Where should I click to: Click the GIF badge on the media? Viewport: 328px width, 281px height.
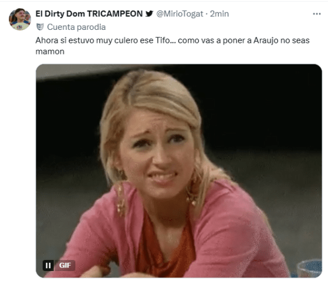[65, 265]
